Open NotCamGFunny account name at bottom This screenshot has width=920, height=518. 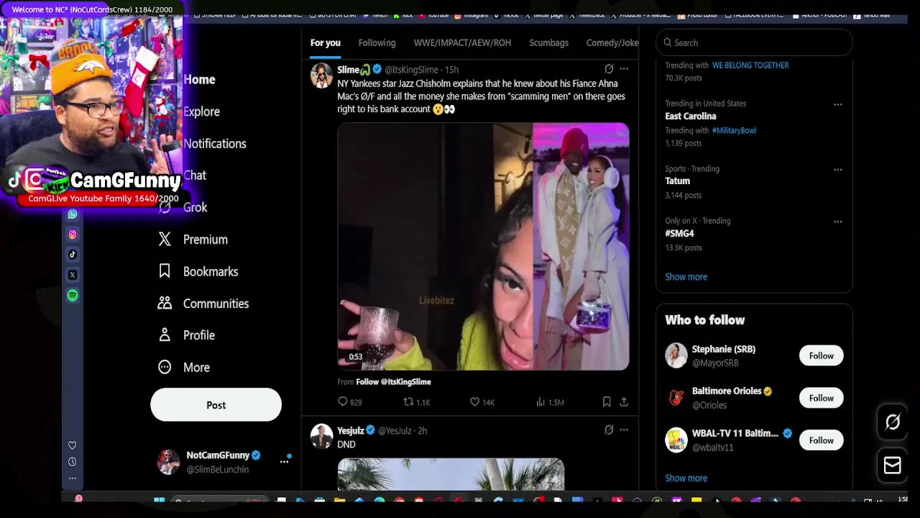coord(218,455)
